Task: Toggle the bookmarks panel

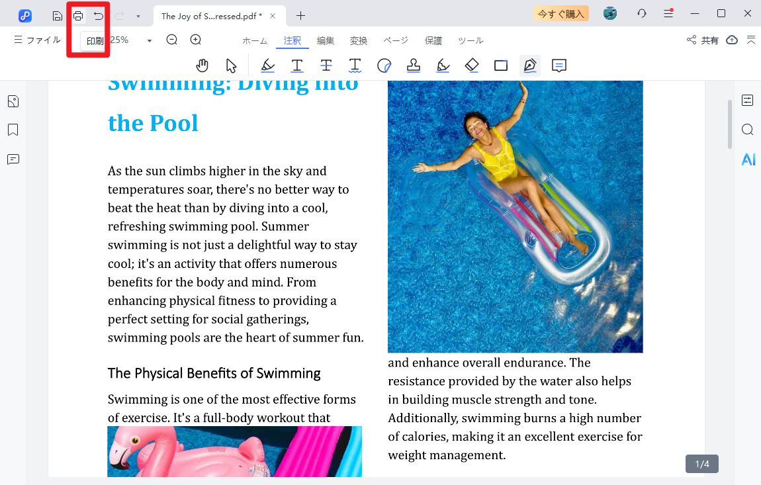Action: click(13, 130)
